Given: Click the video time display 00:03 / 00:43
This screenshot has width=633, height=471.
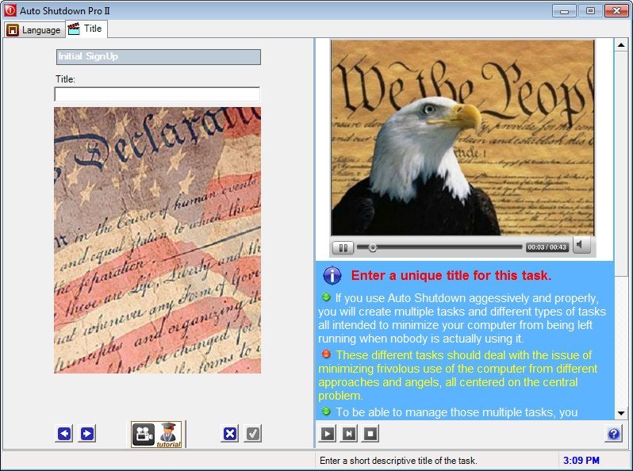Looking at the screenshot, I should (x=547, y=247).
